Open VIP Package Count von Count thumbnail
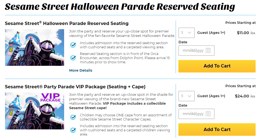The height and width of the screenshot is (138, 262). [35, 111]
